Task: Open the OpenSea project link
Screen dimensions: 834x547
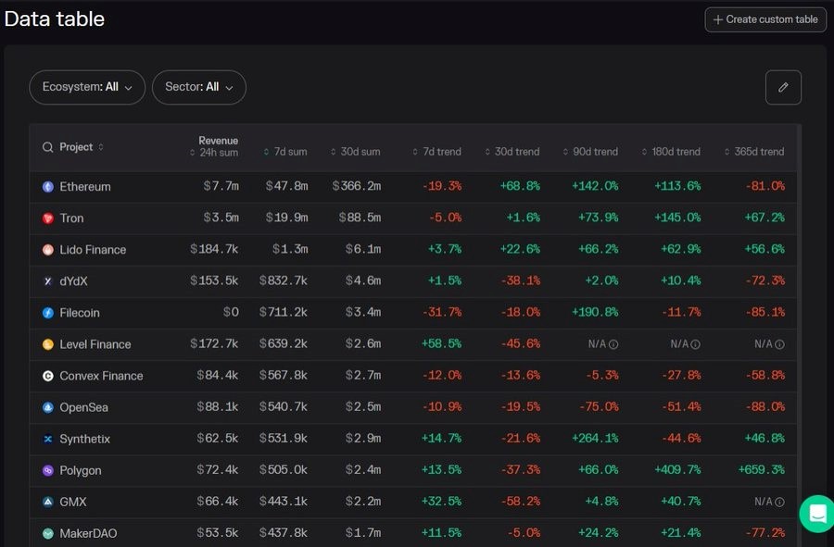Action: pos(84,407)
